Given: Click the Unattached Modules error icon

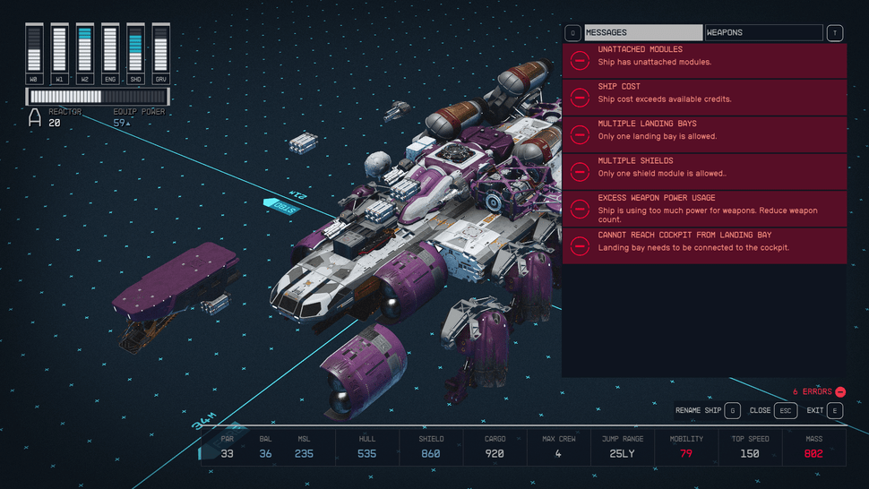Looking at the screenshot, I should coord(580,61).
